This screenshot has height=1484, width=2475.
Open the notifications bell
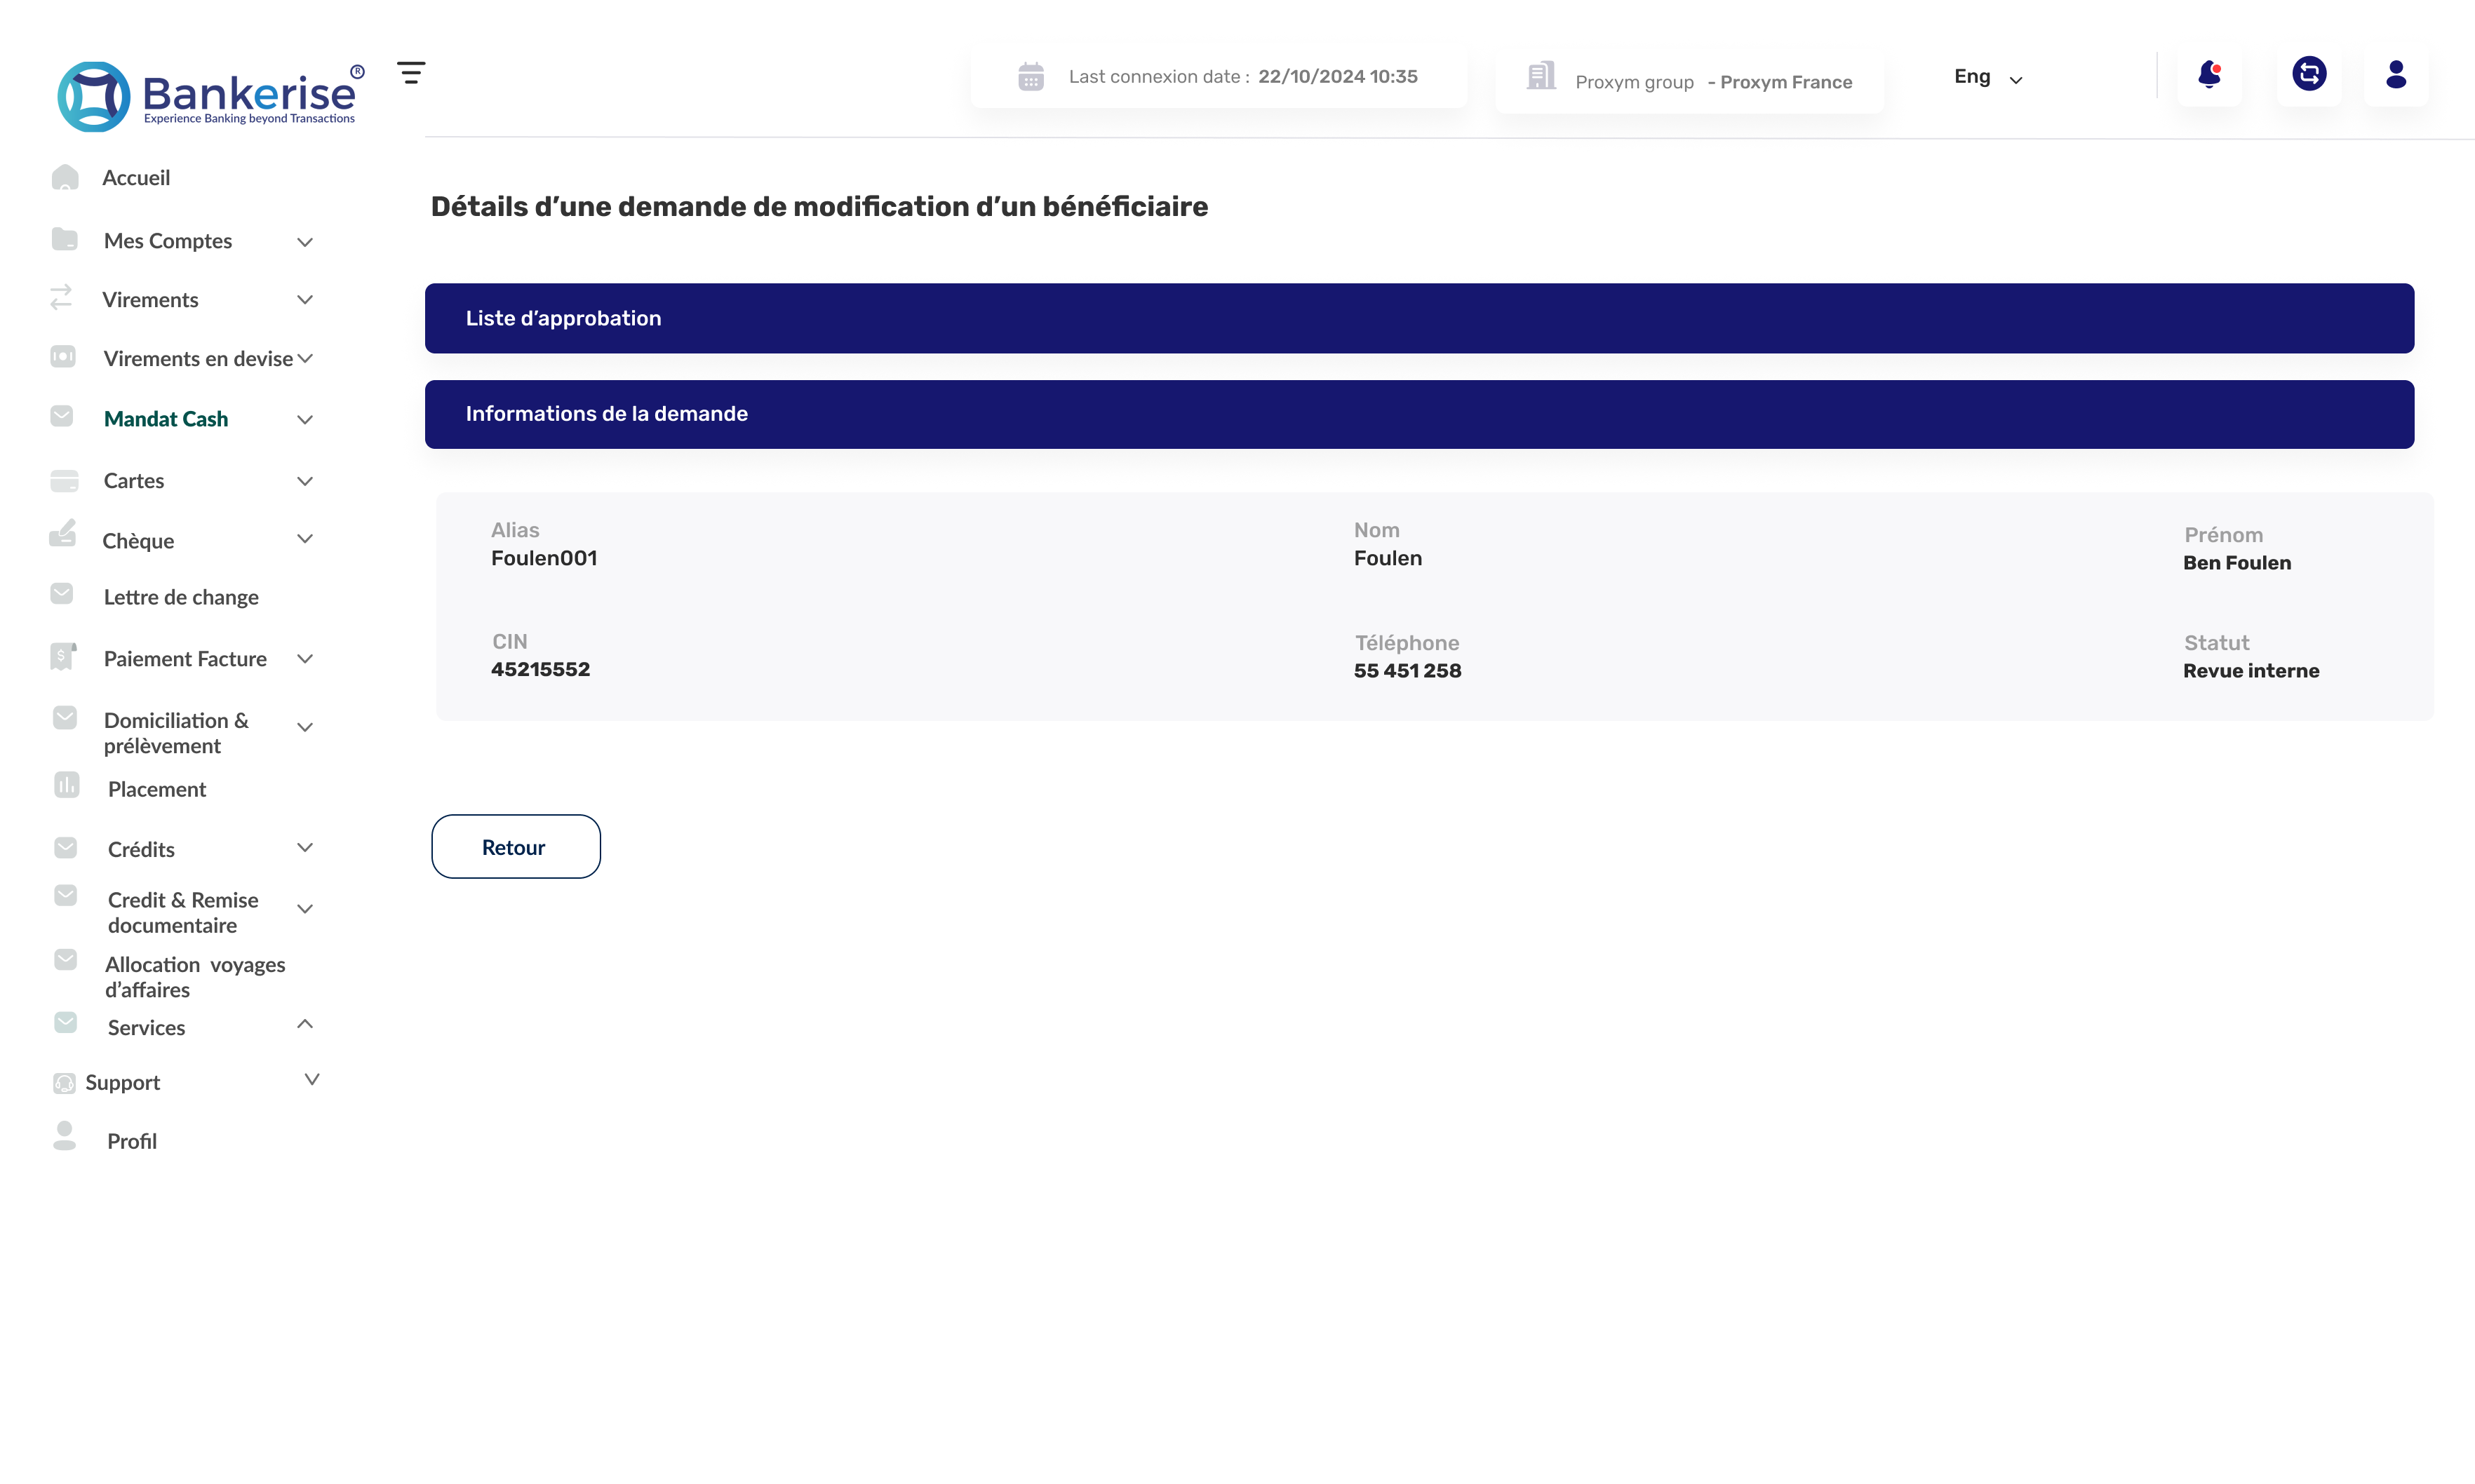[2209, 74]
